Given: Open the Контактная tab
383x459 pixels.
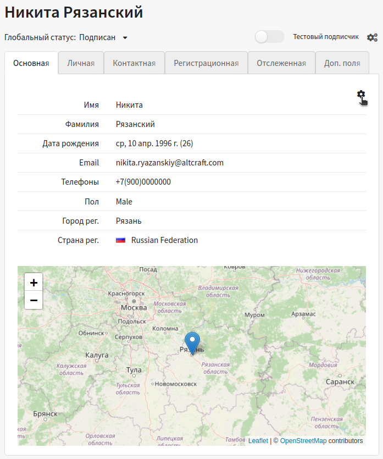Looking at the screenshot, I should pos(134,63).
